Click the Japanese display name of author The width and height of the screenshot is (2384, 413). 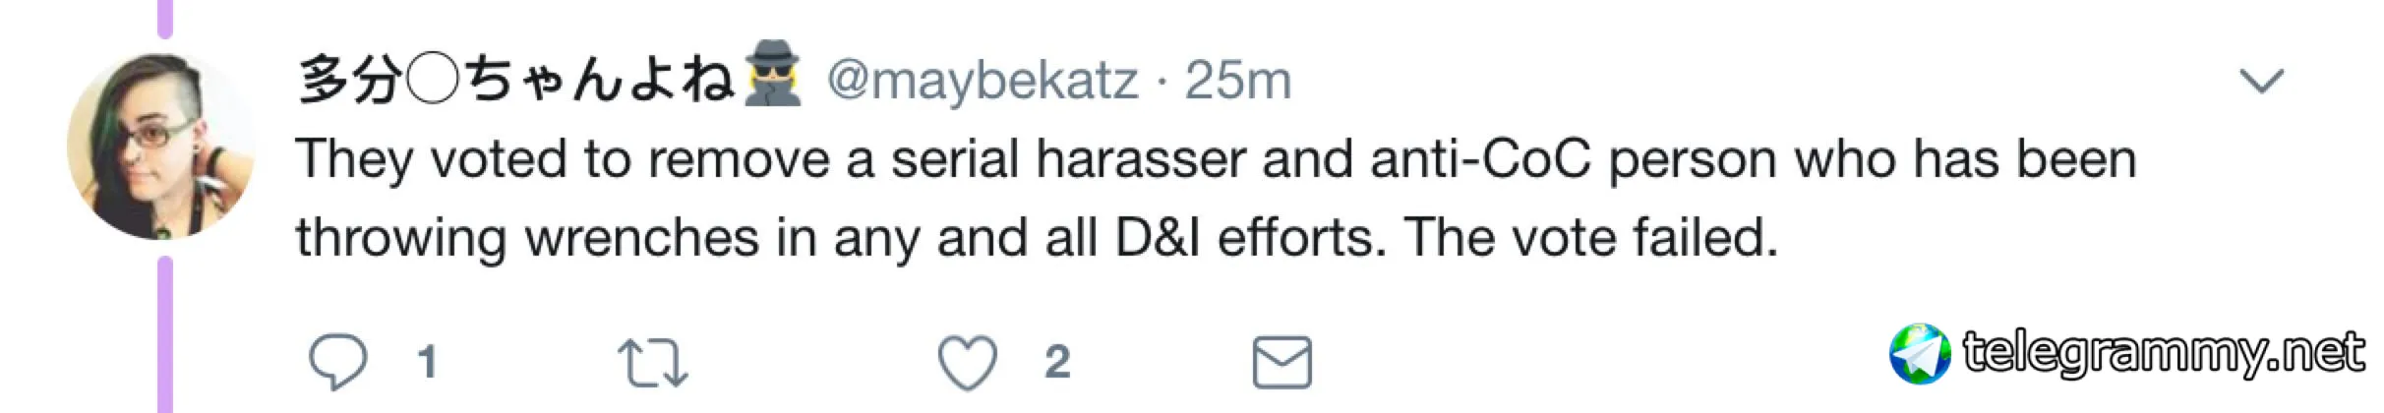click(x=517, y=80)
